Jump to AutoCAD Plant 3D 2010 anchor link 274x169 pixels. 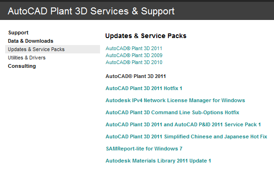tap(134, 62)
